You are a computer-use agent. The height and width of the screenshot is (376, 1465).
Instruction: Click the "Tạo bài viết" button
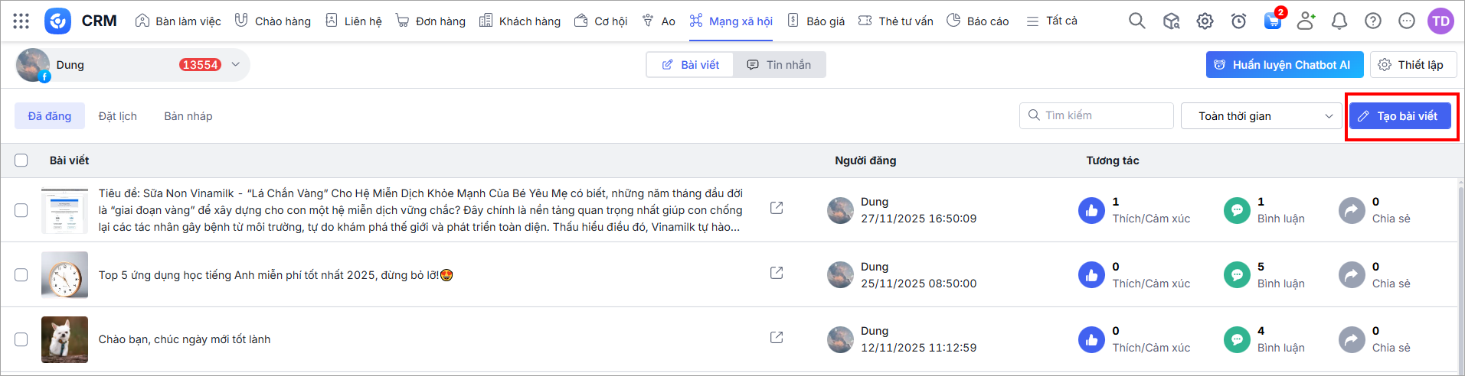(x=1399, y=116)
